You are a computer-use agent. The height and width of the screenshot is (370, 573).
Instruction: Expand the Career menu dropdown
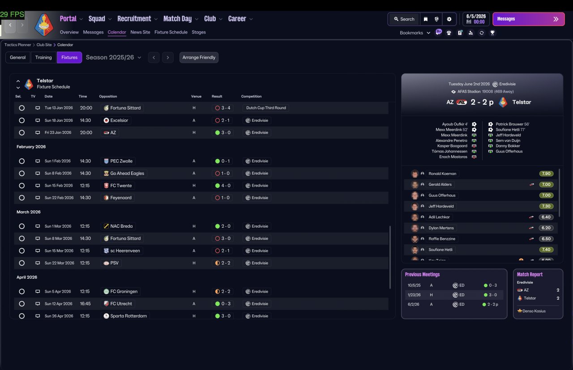251,19
